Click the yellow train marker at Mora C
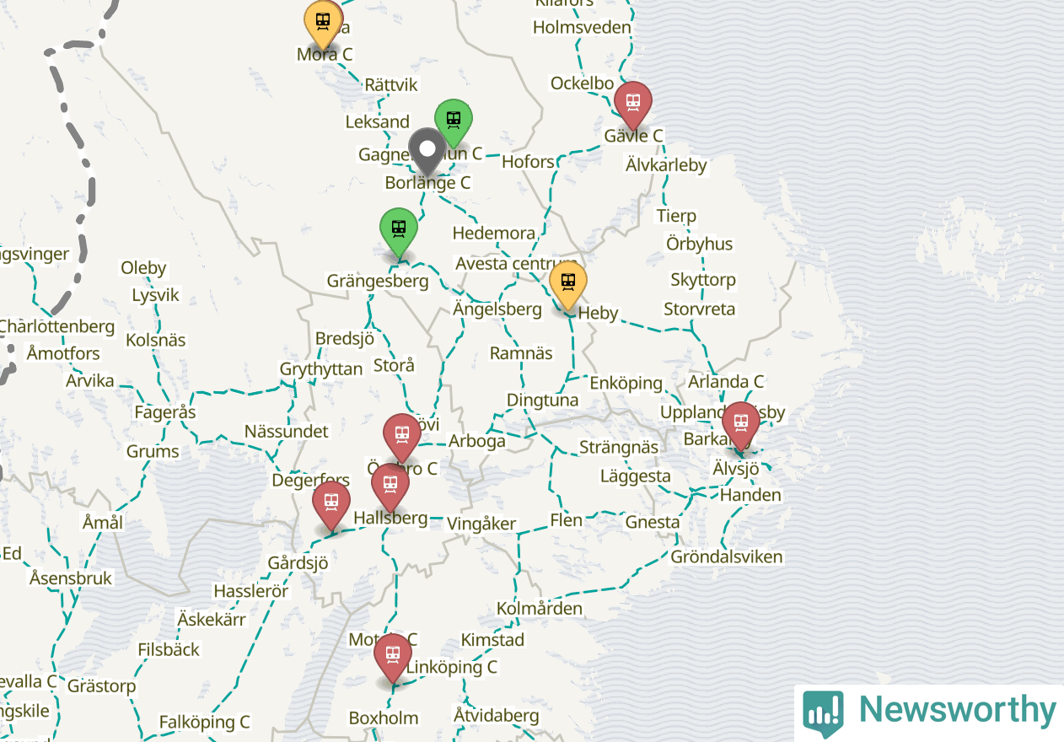This screenshot has width=1064, height=742. pos(323,23)
